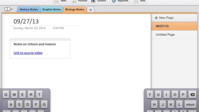Tap the return key
Viewport: 199px width, 112px height.
(x=190, y=104)
